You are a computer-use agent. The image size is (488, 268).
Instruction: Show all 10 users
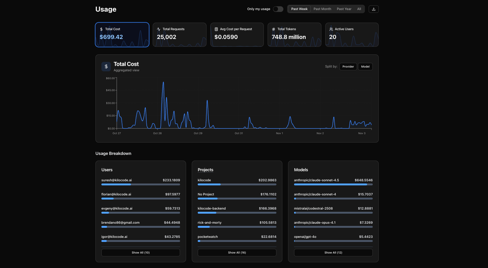pyautogui.click(x=141, y=253)
